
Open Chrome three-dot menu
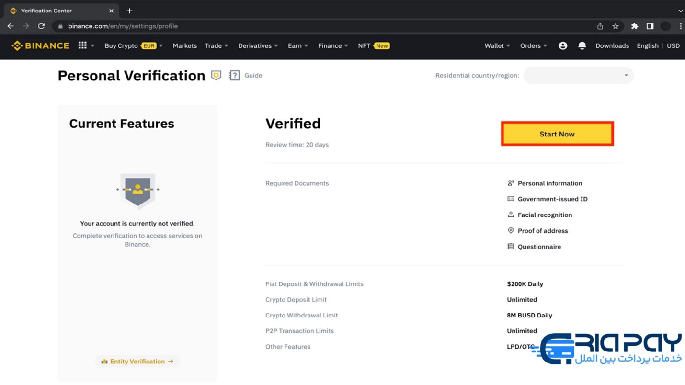[x=680, y=26]
